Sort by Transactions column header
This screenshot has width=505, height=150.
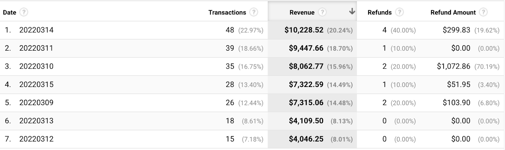tap(227, 12)
